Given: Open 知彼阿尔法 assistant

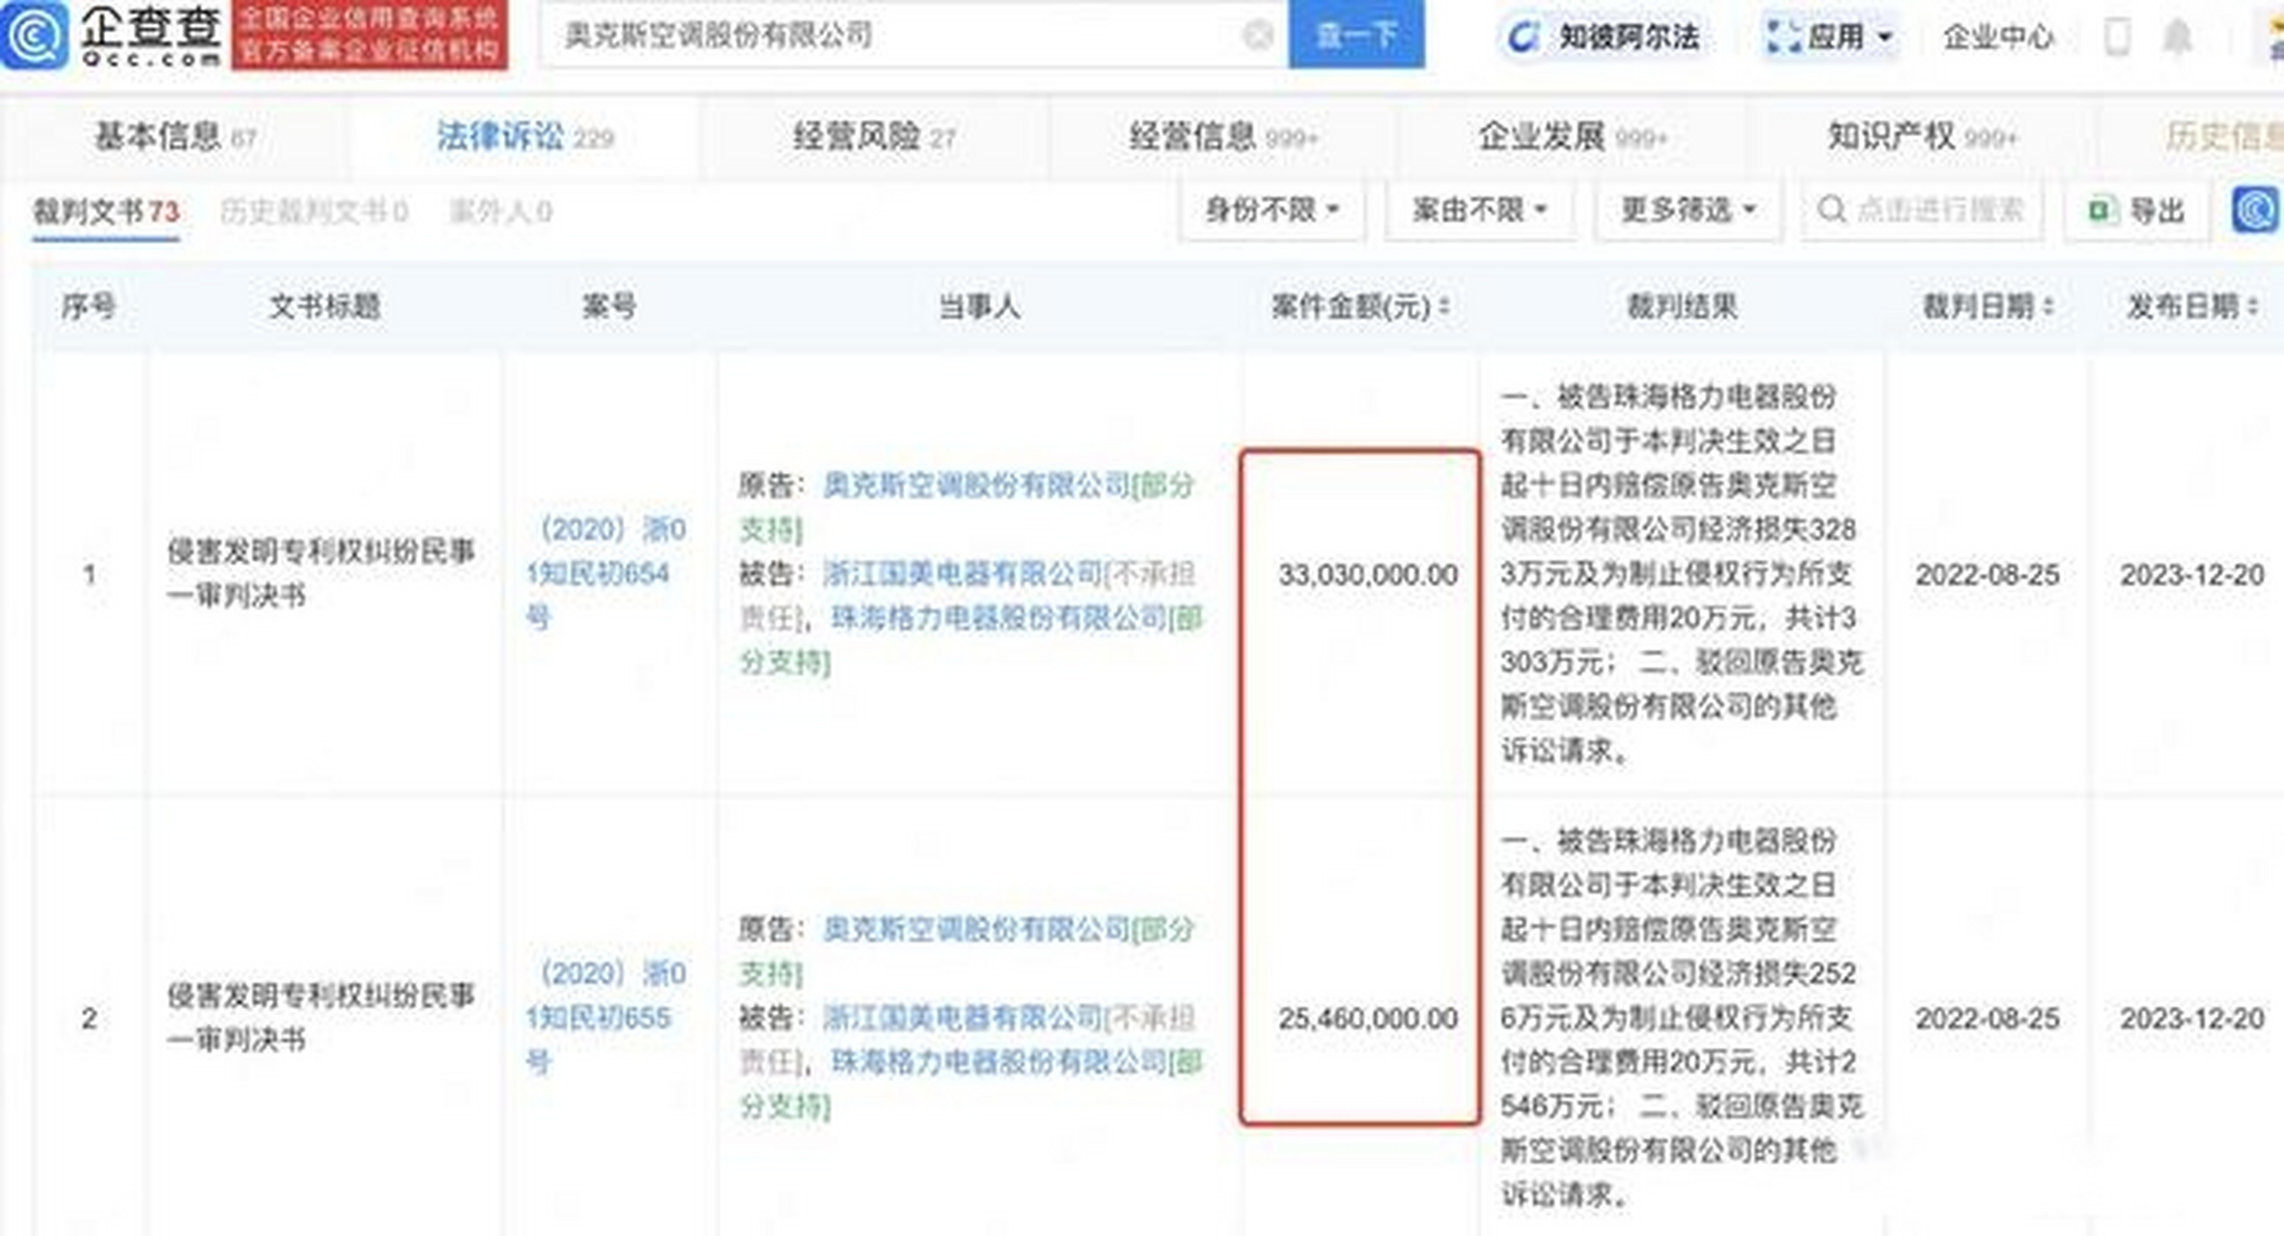Looking at the screenshot, I should pyautogui.click(x=1602, y=38).
